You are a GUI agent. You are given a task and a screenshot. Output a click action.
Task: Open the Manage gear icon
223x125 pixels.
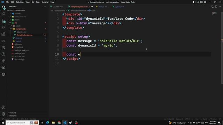click(3, 114)
